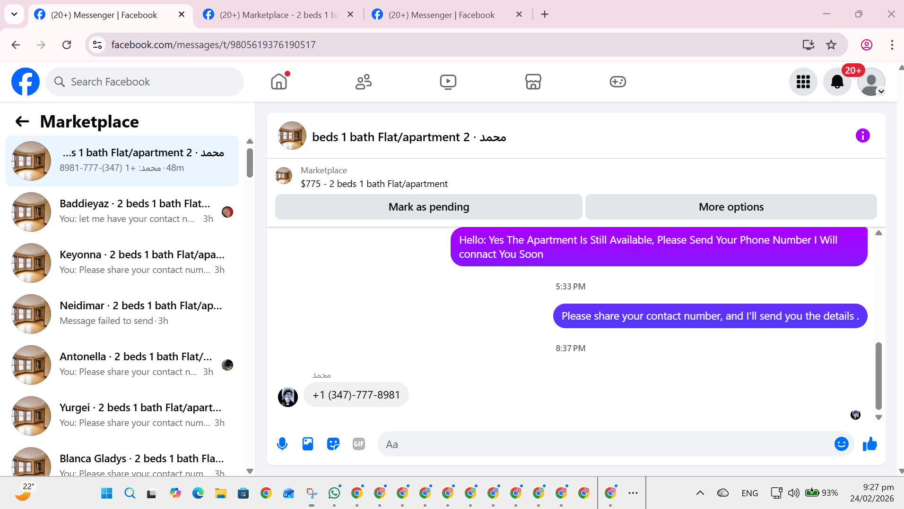The width and height of the screenshot is (904, 509).
Task: Open the Friends icon in top navigation
Action: [364, 82]
